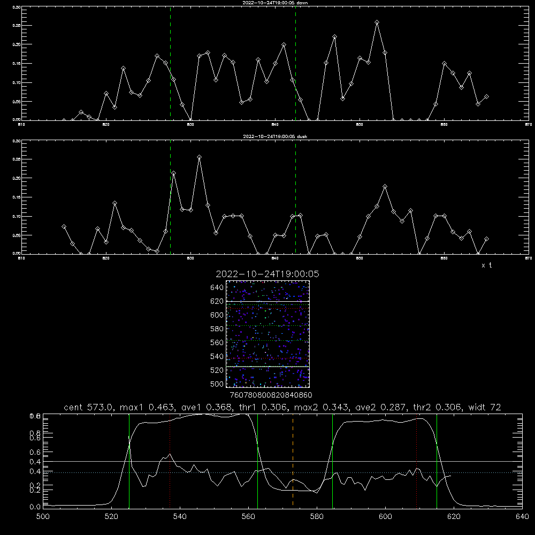
Task: Click the upper solid white line at 620 in image
Action: coord(268,301)
